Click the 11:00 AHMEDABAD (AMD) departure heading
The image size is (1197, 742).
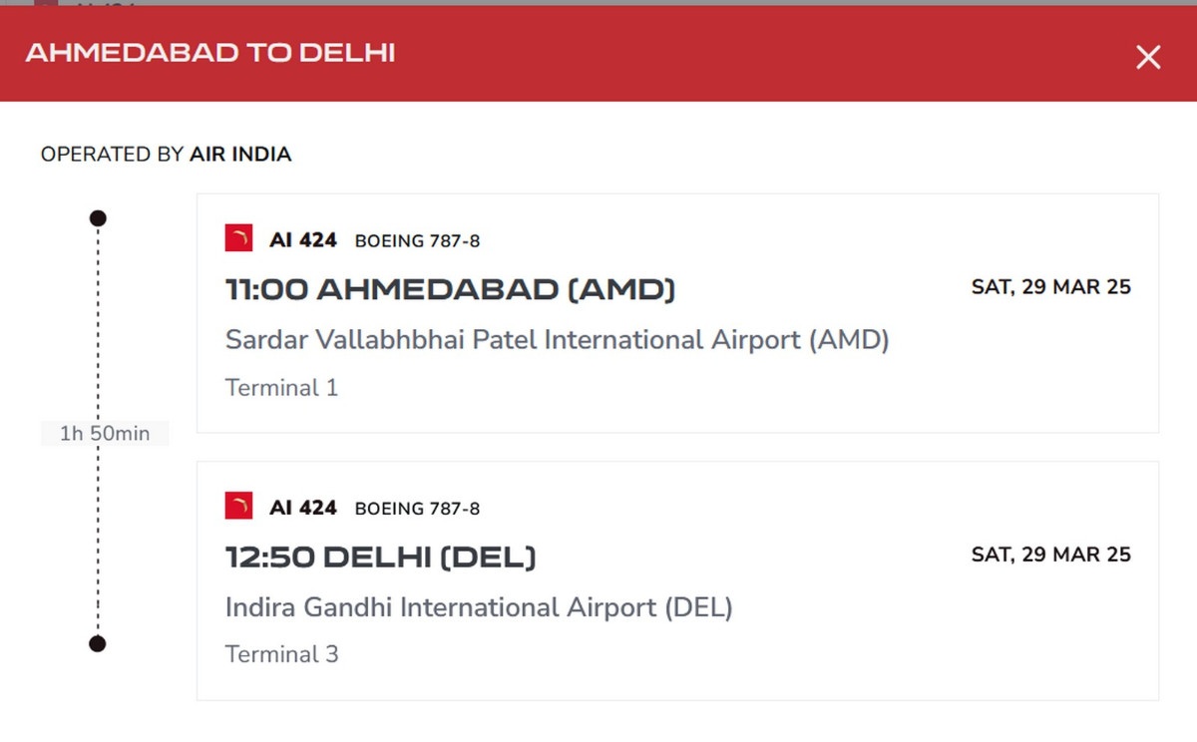pyautogui.click(x=450, y=290)
